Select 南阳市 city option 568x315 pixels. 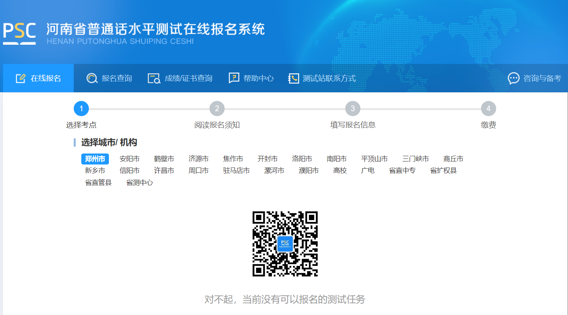pos(337,159)
